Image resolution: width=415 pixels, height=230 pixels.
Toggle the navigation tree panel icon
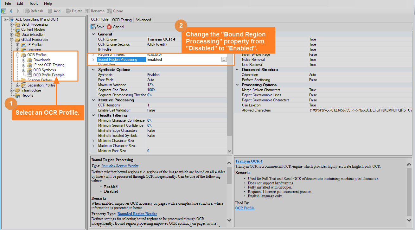pyautogui.click(x=4, y=11)
